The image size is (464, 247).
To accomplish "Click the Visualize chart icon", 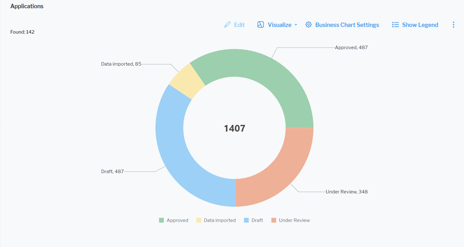I will click(x=260, y=25).
